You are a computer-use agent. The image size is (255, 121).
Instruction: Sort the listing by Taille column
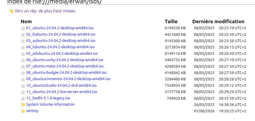[171, 22]
